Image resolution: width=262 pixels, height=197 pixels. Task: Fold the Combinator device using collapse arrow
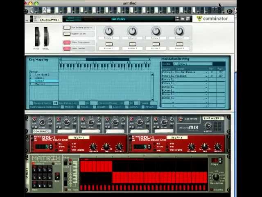[27, 21]
